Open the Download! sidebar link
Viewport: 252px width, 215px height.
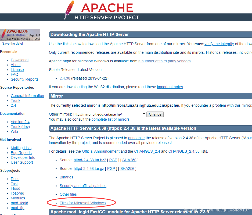tap(20, 60)
